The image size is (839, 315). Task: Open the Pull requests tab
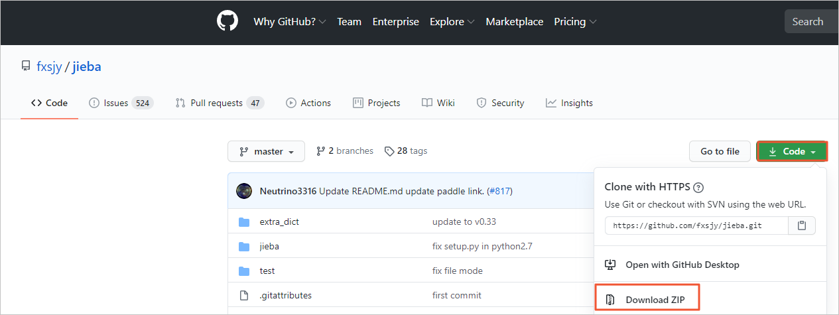[x=220, y=103]
